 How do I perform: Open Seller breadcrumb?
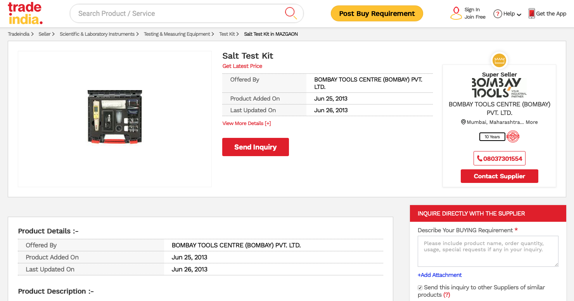tap(45, 34)
